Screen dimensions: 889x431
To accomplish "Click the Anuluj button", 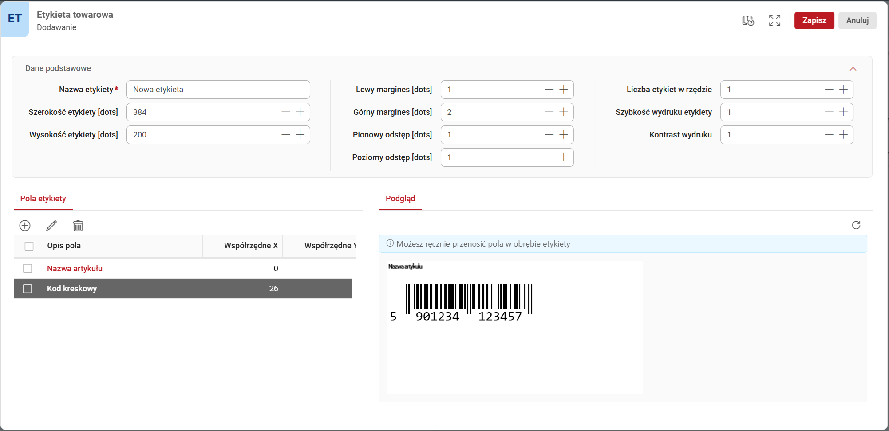I will point(857,20).
